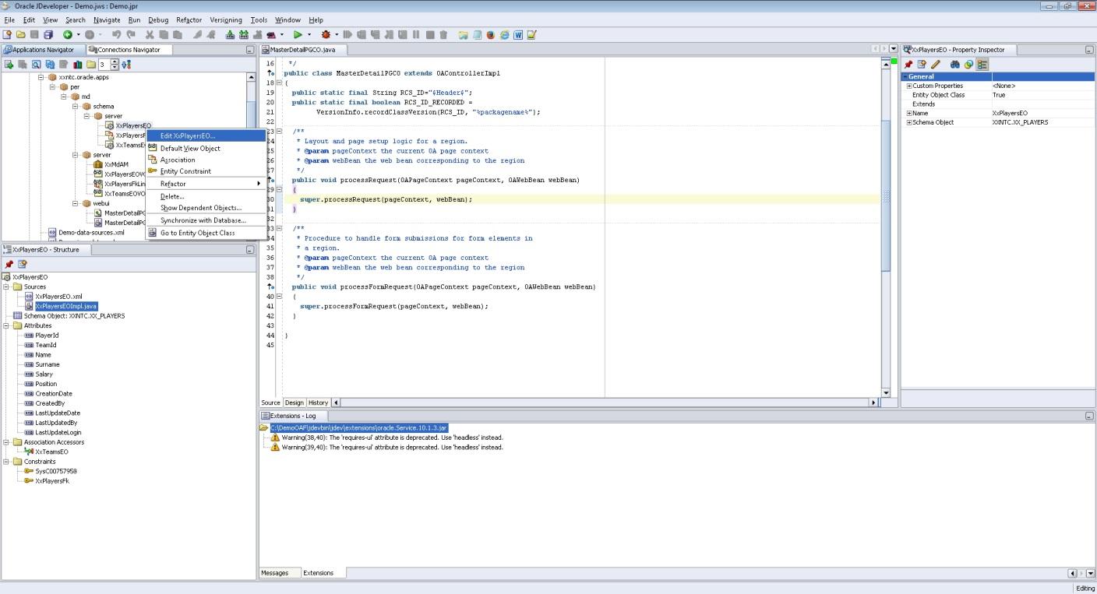1097x594 pixels.
Task: Open the Versioning menu
Action: click(226, 19)
